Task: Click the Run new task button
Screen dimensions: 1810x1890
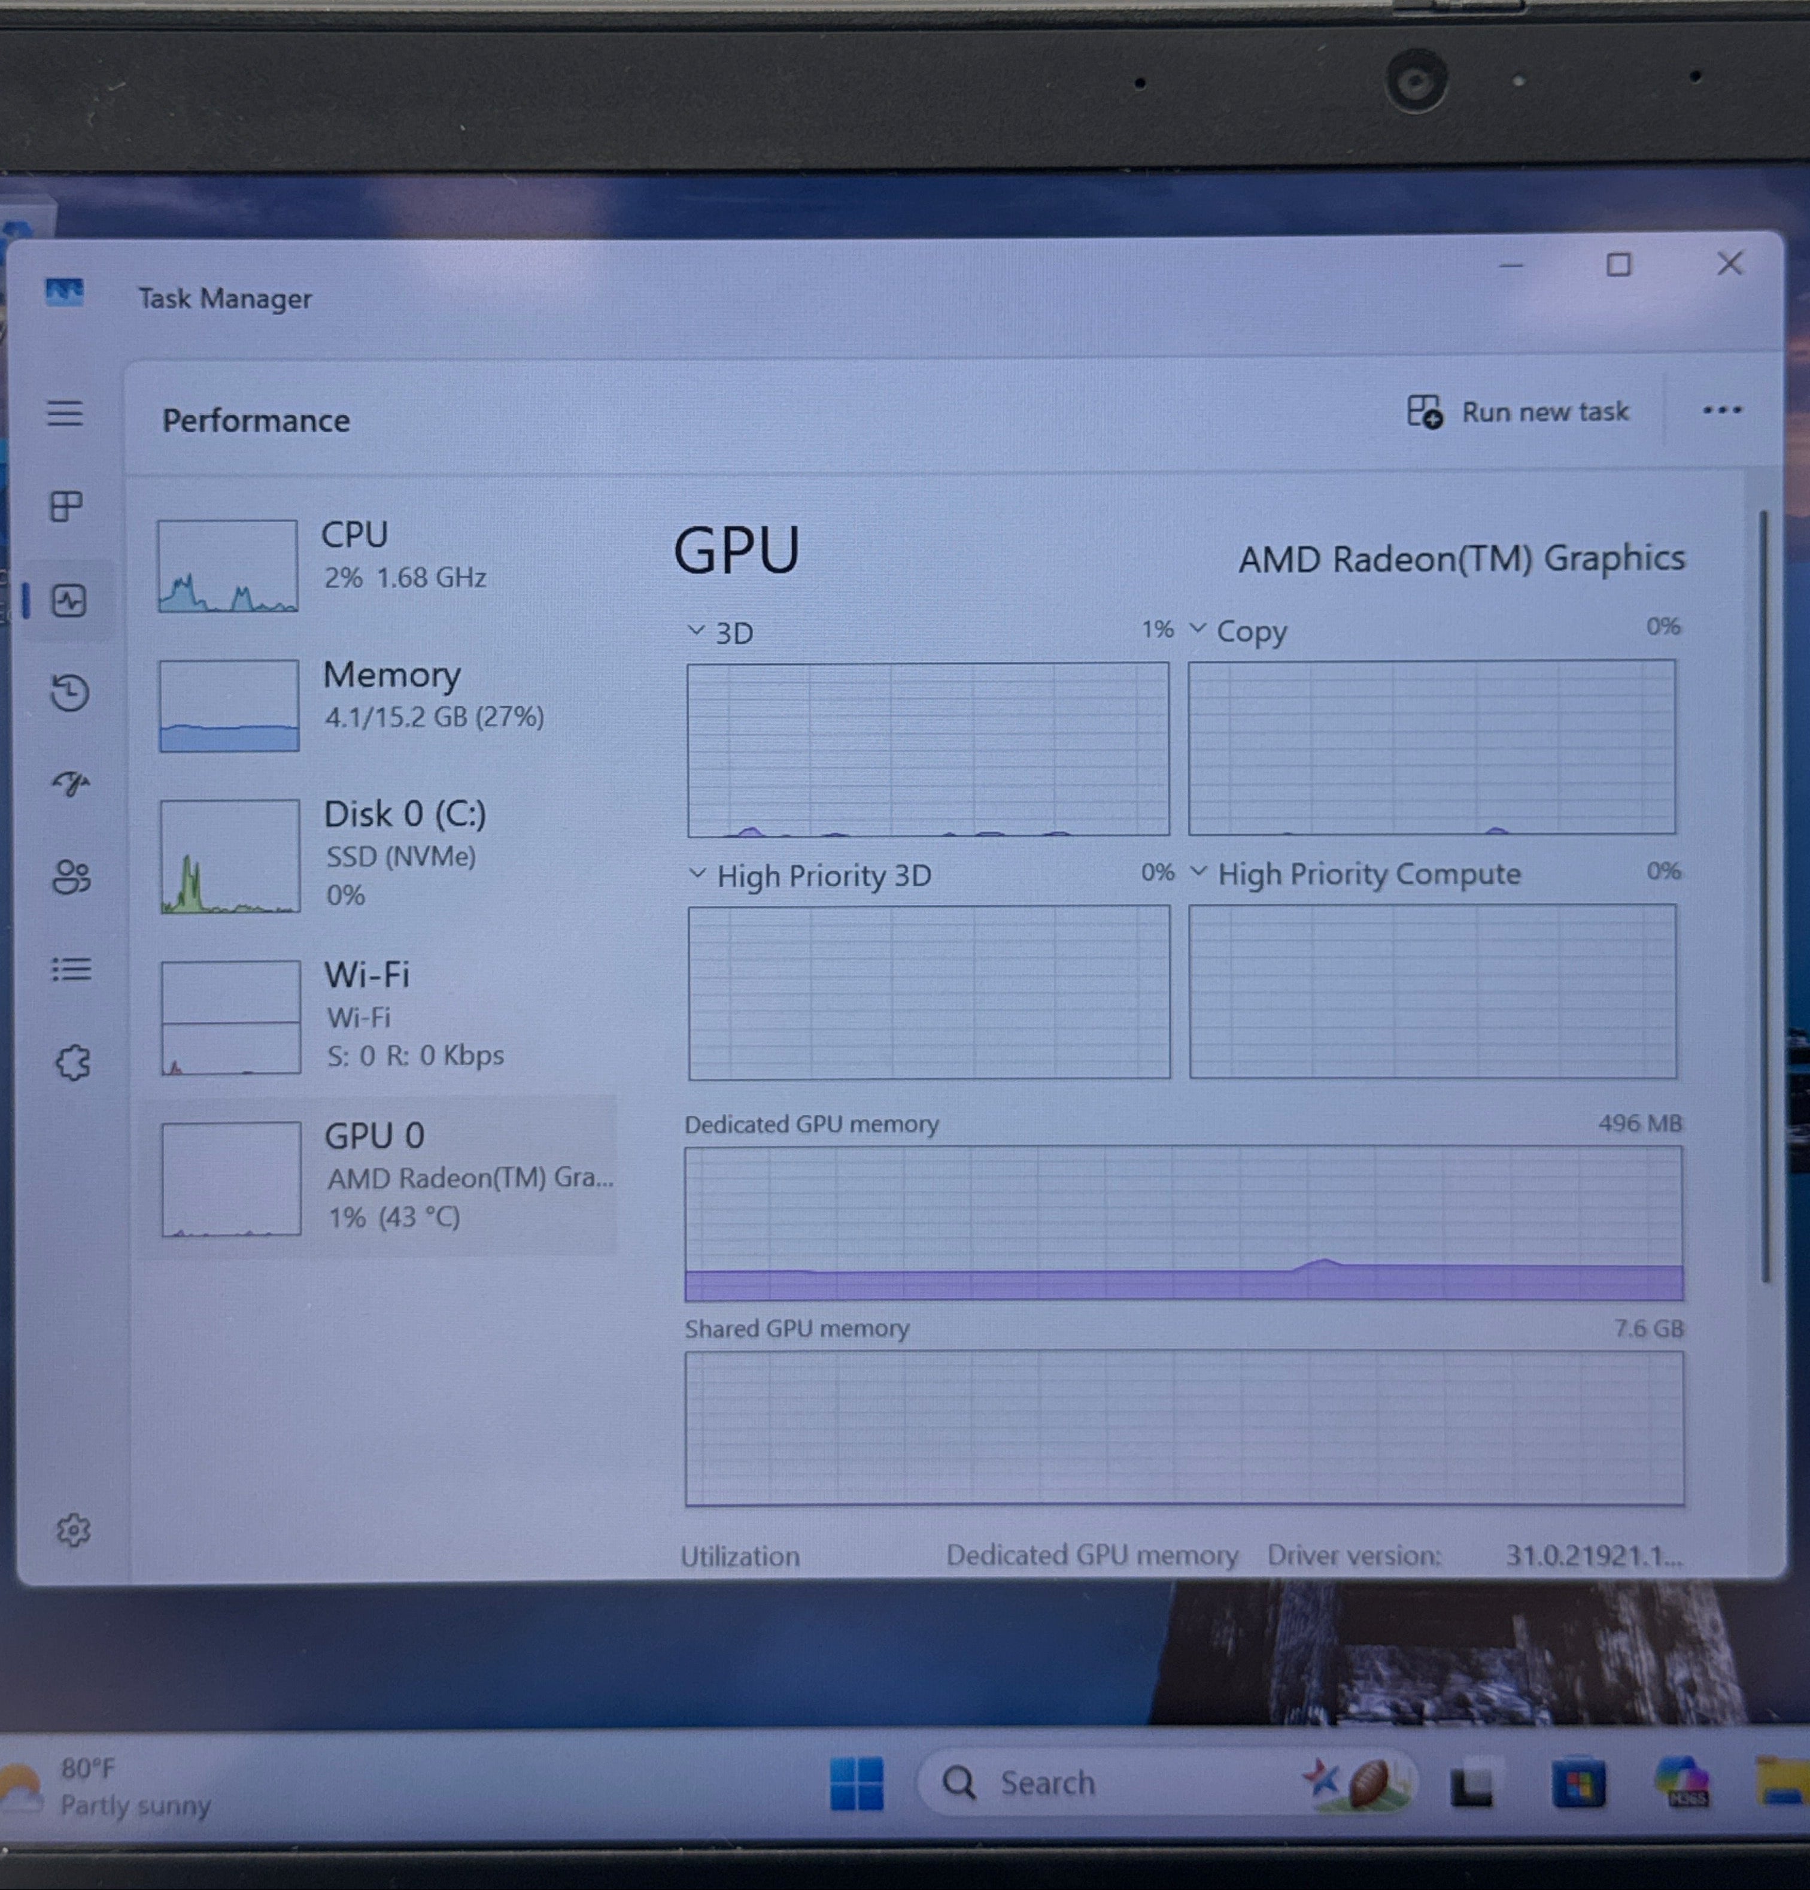Action: (x=1518, y=412)
